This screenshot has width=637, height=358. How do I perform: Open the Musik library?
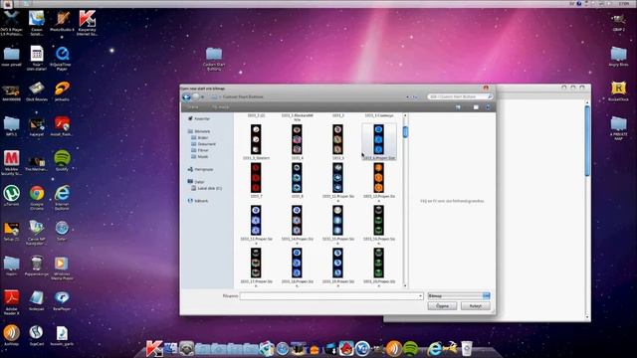click(200, 157)
